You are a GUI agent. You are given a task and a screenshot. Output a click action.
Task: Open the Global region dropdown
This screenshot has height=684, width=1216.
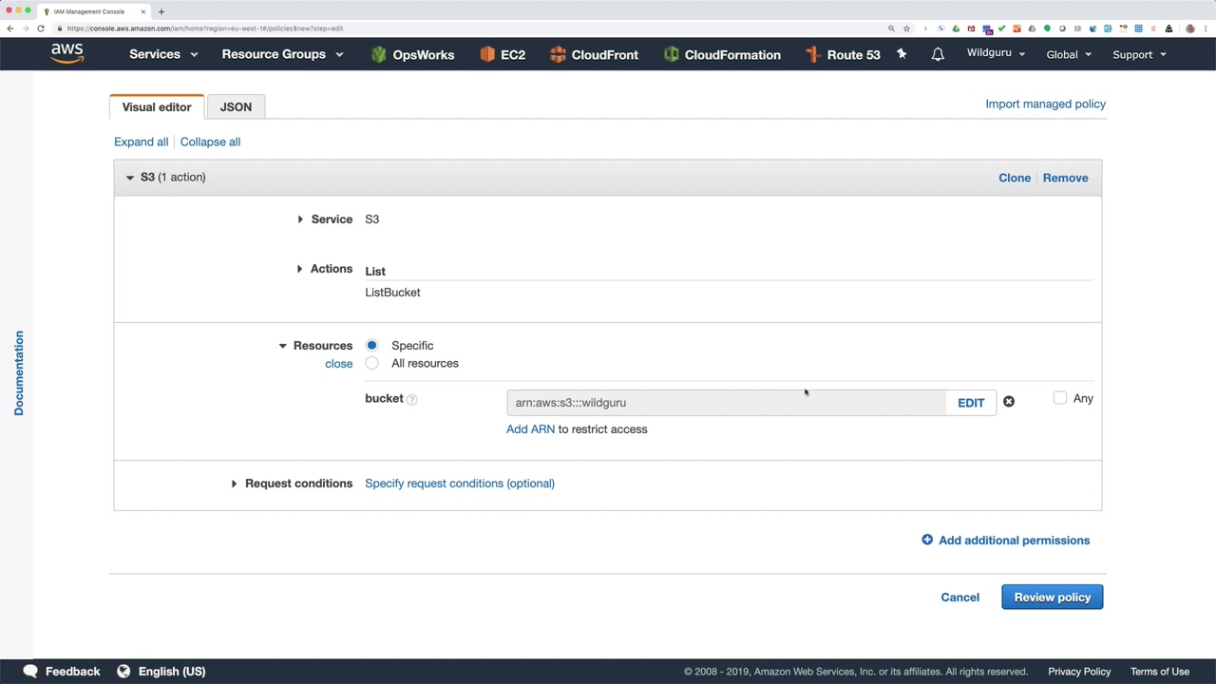[x=1069, y=54]
